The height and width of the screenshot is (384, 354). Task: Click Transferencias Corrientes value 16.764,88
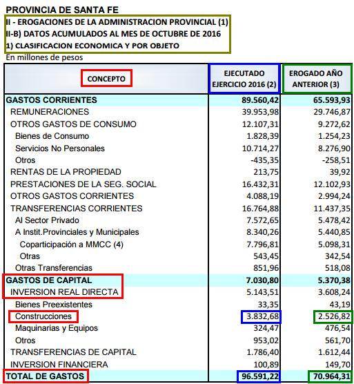click(260, 208)
